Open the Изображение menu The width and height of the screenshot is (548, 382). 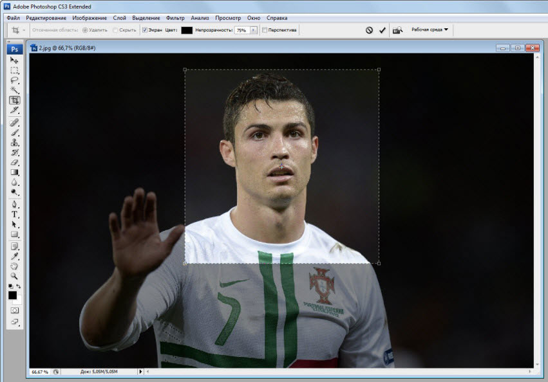pos(90,18)
